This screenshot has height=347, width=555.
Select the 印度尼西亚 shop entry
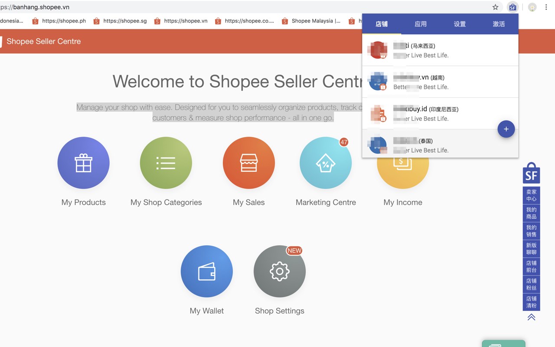tap(440, 114)
